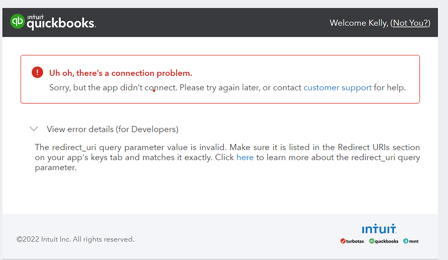Open the 'here' redirect_uri help link
The image size is (448, 260).
(245, 157)
